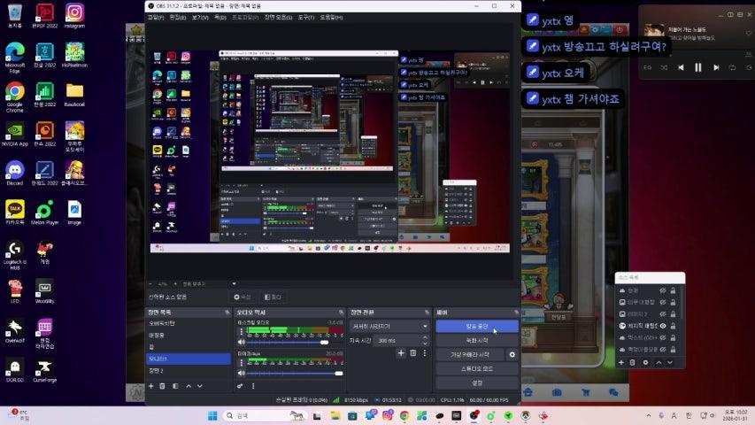755x425 pixels.
Task: Remove scene transition with the trash icon
Action: point(412,353)
